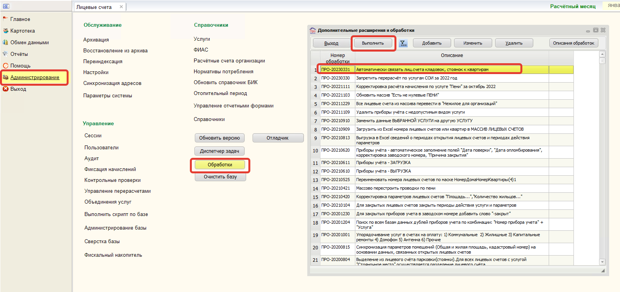Open the Администрирование menu item
620x292 pixels.
pyautogui.click(x=35, y=77)
